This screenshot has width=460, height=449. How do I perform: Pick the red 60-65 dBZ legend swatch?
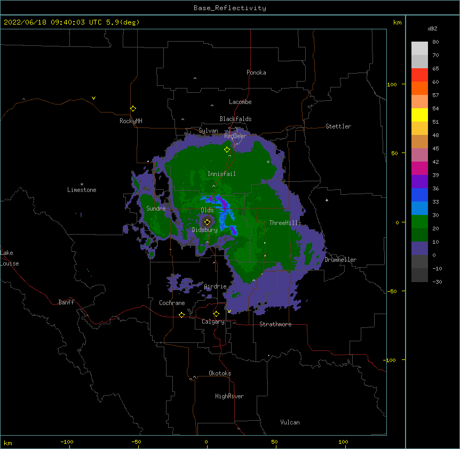coord(419,75)
